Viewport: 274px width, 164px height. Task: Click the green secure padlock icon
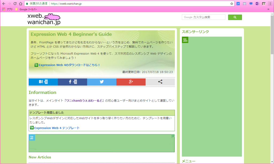point(27,3)
